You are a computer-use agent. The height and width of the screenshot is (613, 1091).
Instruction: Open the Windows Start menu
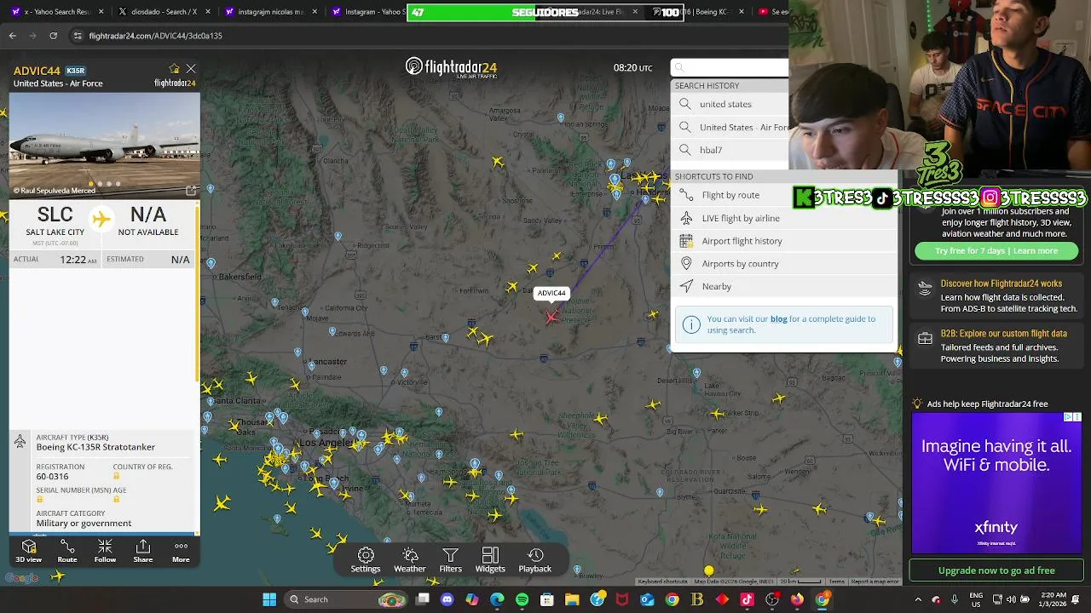pos(269,599)
